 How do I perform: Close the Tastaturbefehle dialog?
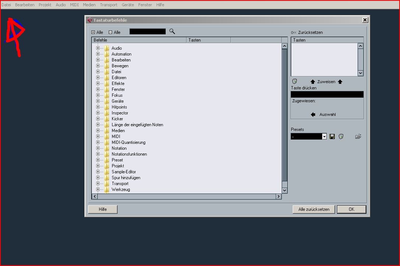point(365,20)
